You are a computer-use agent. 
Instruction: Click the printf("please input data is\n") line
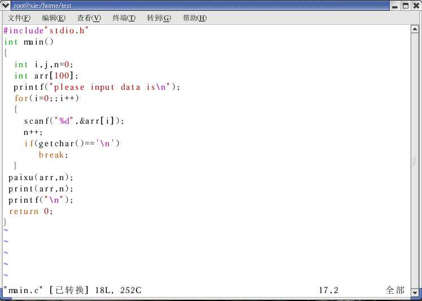tap(97, 88)
